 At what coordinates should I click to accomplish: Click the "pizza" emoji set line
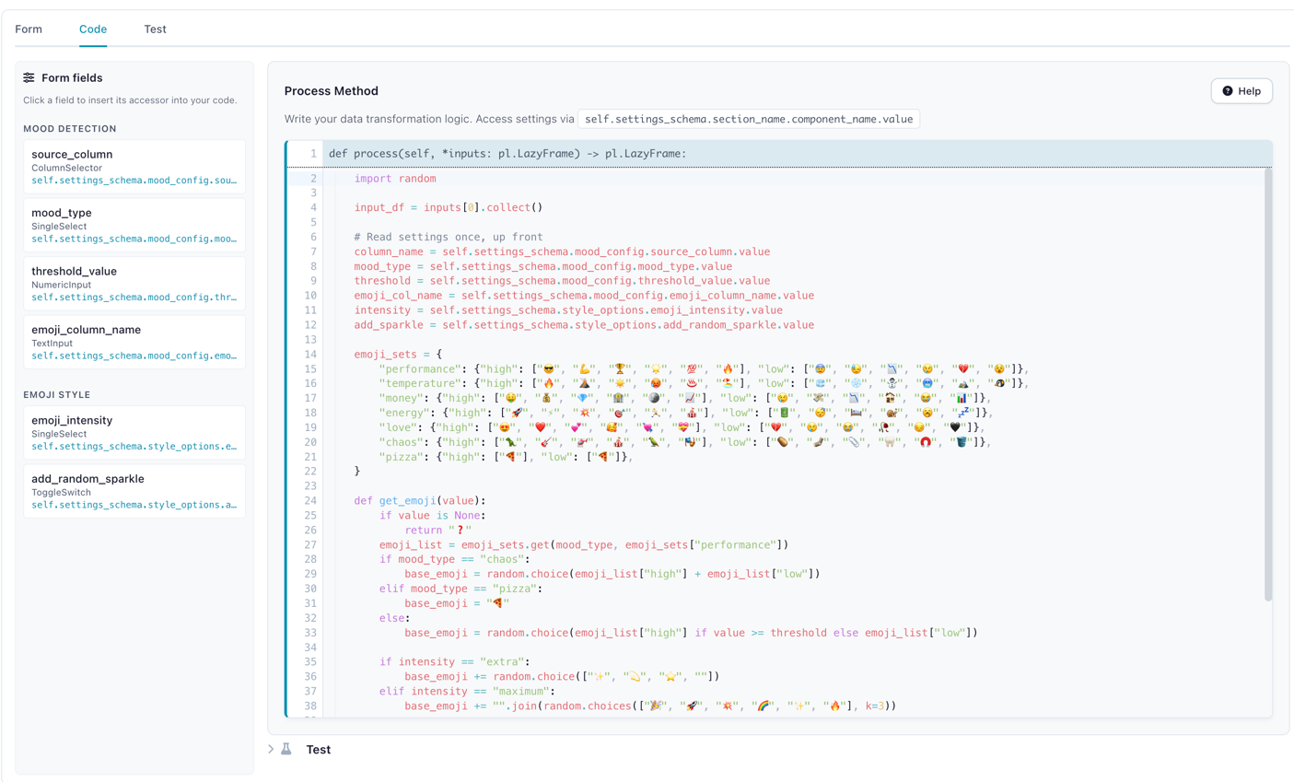click(x=506, y=457)
